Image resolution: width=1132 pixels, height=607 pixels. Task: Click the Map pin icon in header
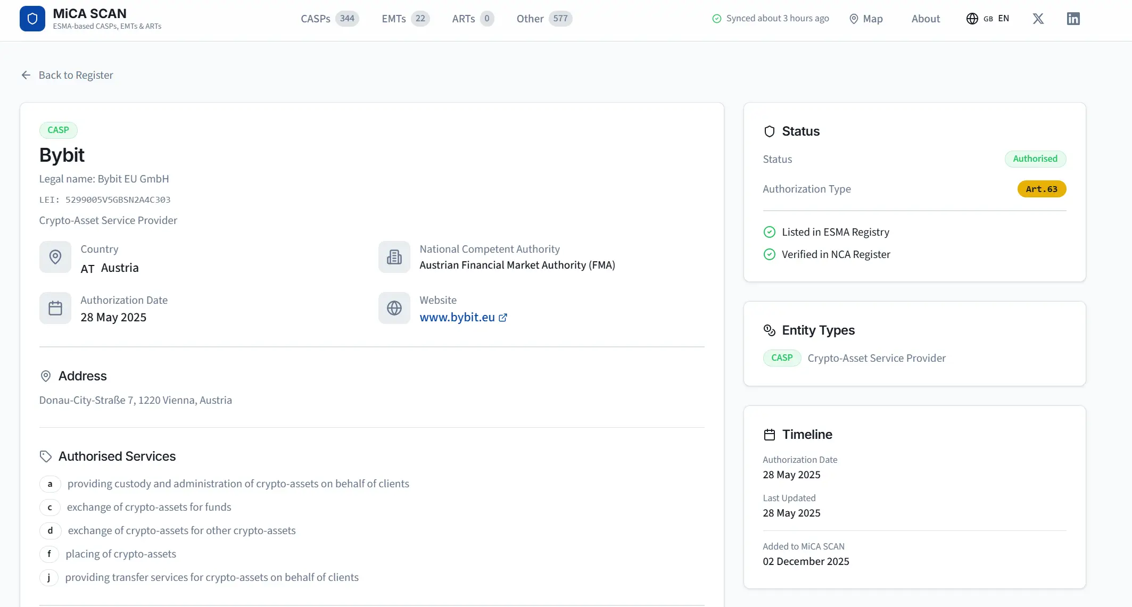(854, 19)
